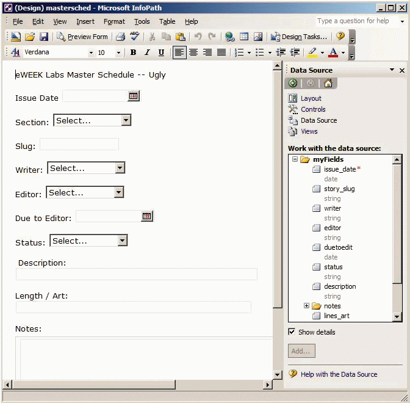
Task: Apply the yellow highlight color
Action: click(x=312, y=53)
